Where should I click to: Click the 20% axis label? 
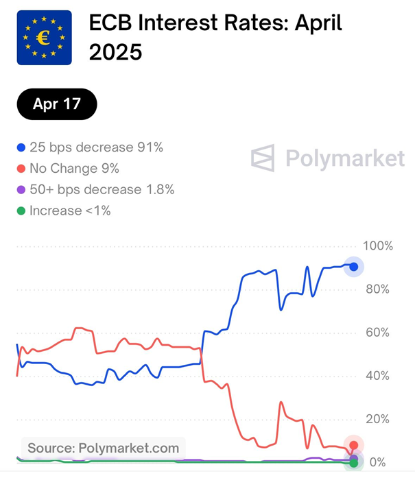coord(376,419)
